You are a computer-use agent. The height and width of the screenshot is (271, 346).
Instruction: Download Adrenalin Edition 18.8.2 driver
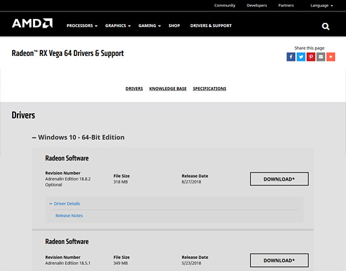pos(279,179)
